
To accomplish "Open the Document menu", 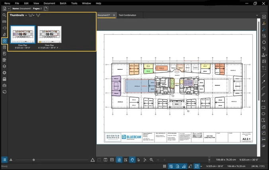I will pyautogui.click(x=49, y=3).
